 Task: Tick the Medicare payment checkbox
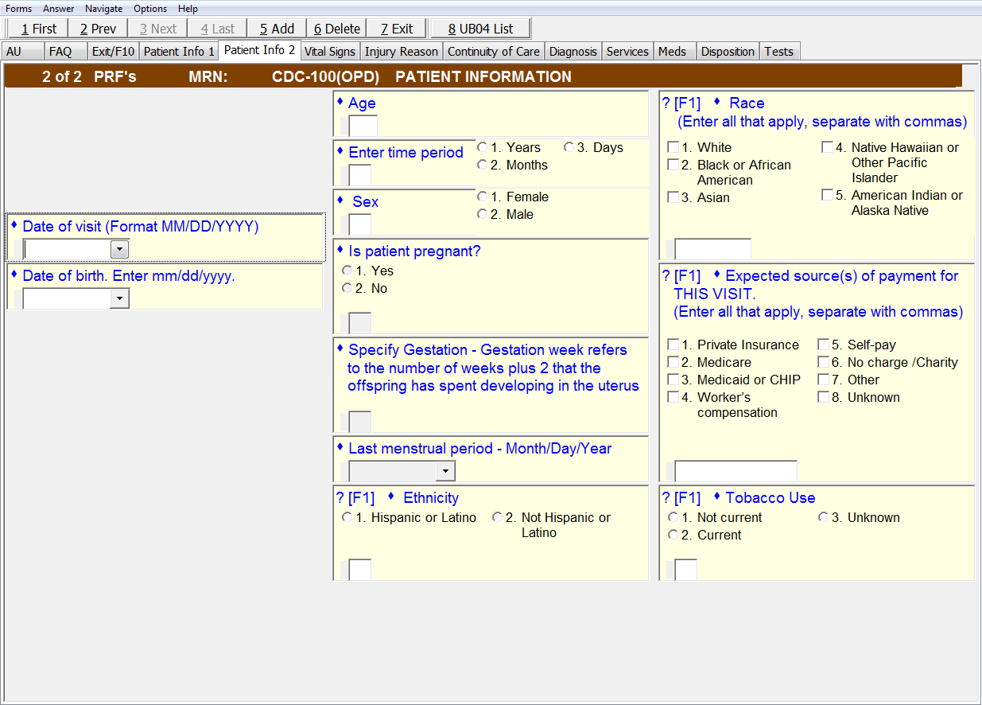point(673,363)
